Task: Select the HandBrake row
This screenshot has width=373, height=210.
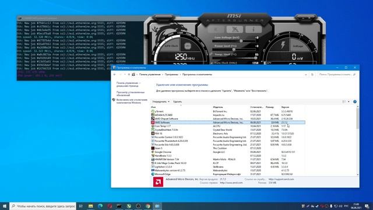Action: click(228, 156)
